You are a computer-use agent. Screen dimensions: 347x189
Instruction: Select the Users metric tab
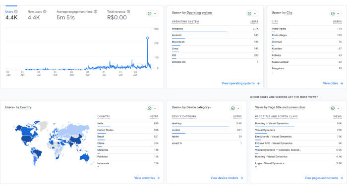11,15
